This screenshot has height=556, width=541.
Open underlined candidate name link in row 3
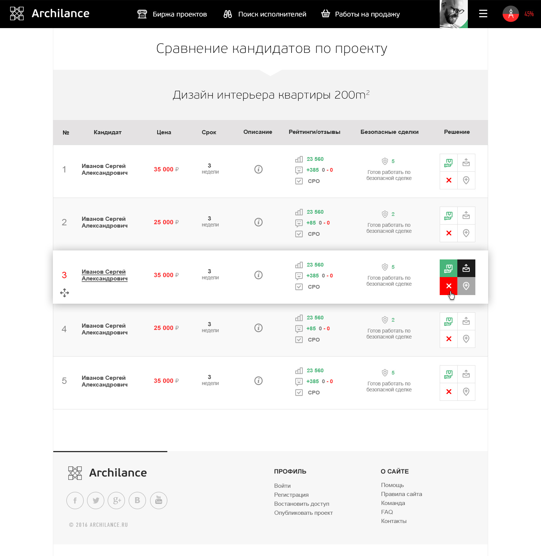(x=104, y=275)
